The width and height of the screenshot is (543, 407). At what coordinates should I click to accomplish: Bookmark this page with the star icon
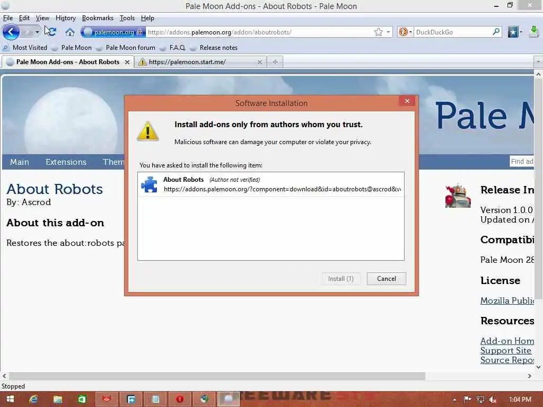(378, 32)
